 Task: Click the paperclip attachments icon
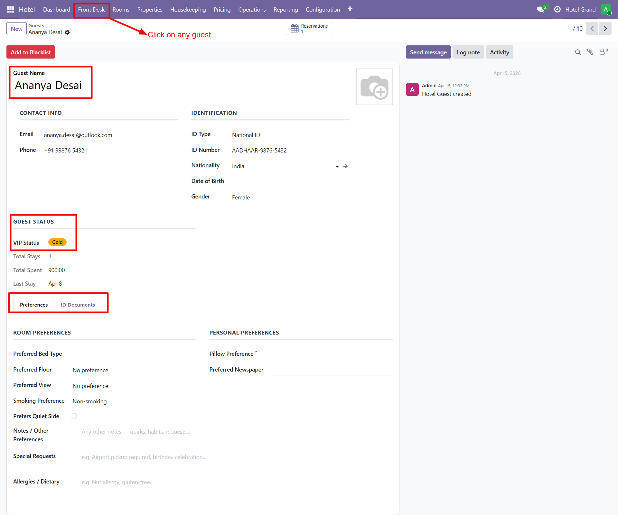pyautogui.click(x=590, y=52)
